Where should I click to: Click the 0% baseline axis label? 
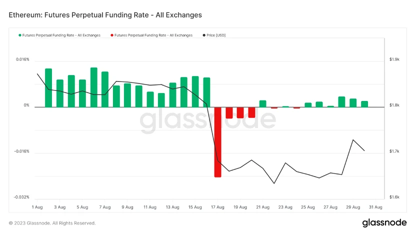[x=26, y=105]
